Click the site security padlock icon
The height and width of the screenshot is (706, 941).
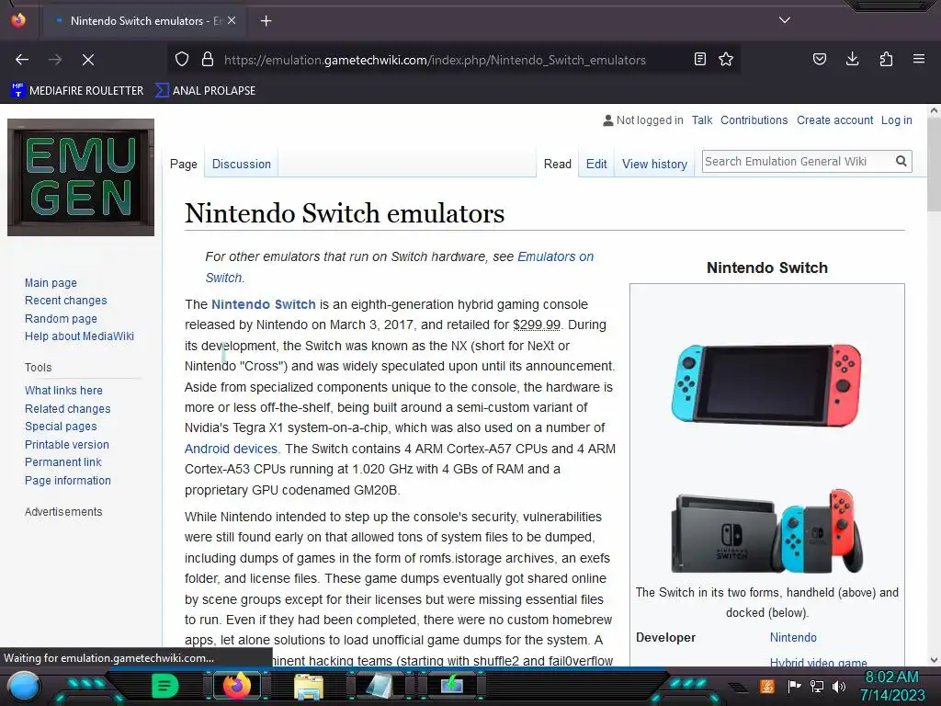208,60
